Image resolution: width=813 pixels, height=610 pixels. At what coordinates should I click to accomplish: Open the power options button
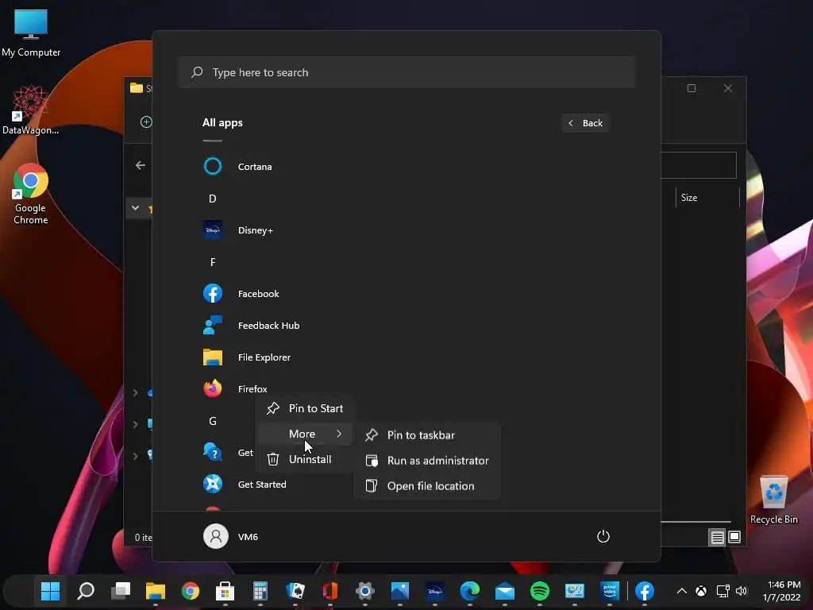(603, 536)
